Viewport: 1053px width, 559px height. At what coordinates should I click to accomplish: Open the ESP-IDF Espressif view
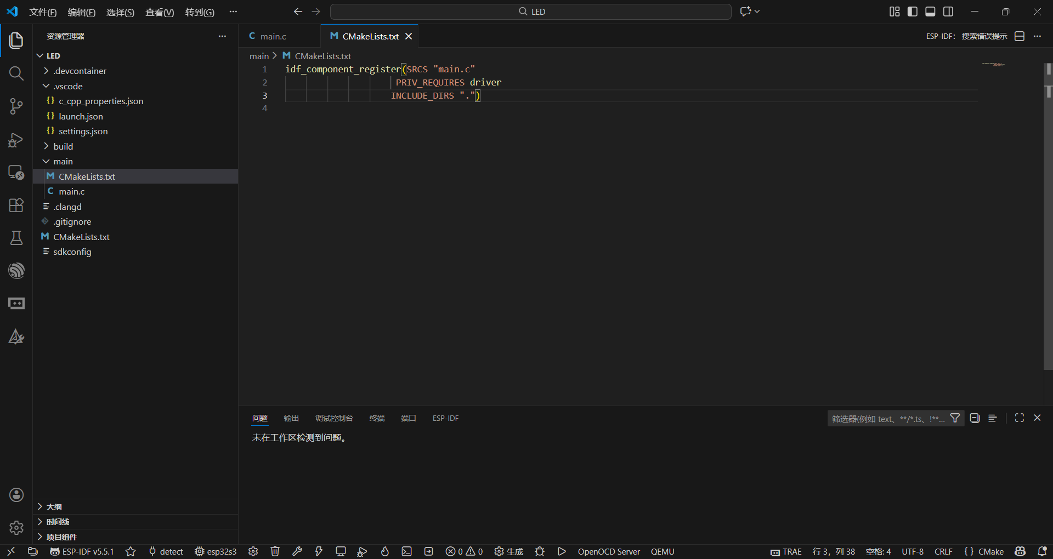[16, 271]
